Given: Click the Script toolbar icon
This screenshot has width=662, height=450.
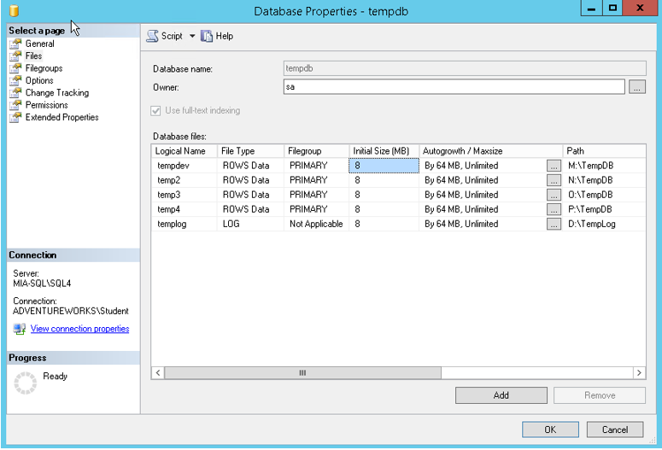Looking at the screenshot, I should (152, 36).
